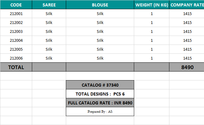
Task: Select cell with code 212001
Action: [16, 14]
